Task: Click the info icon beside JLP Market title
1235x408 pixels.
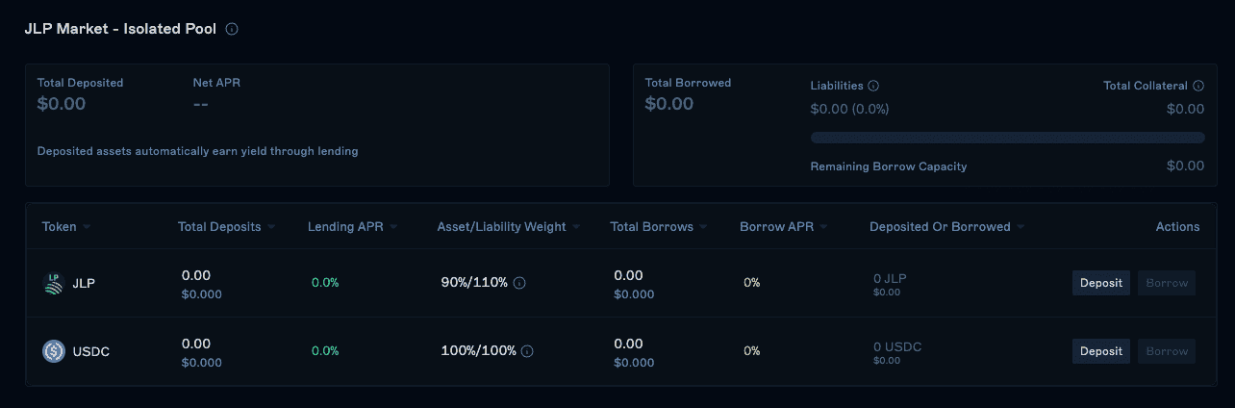Action: (232, 29)
